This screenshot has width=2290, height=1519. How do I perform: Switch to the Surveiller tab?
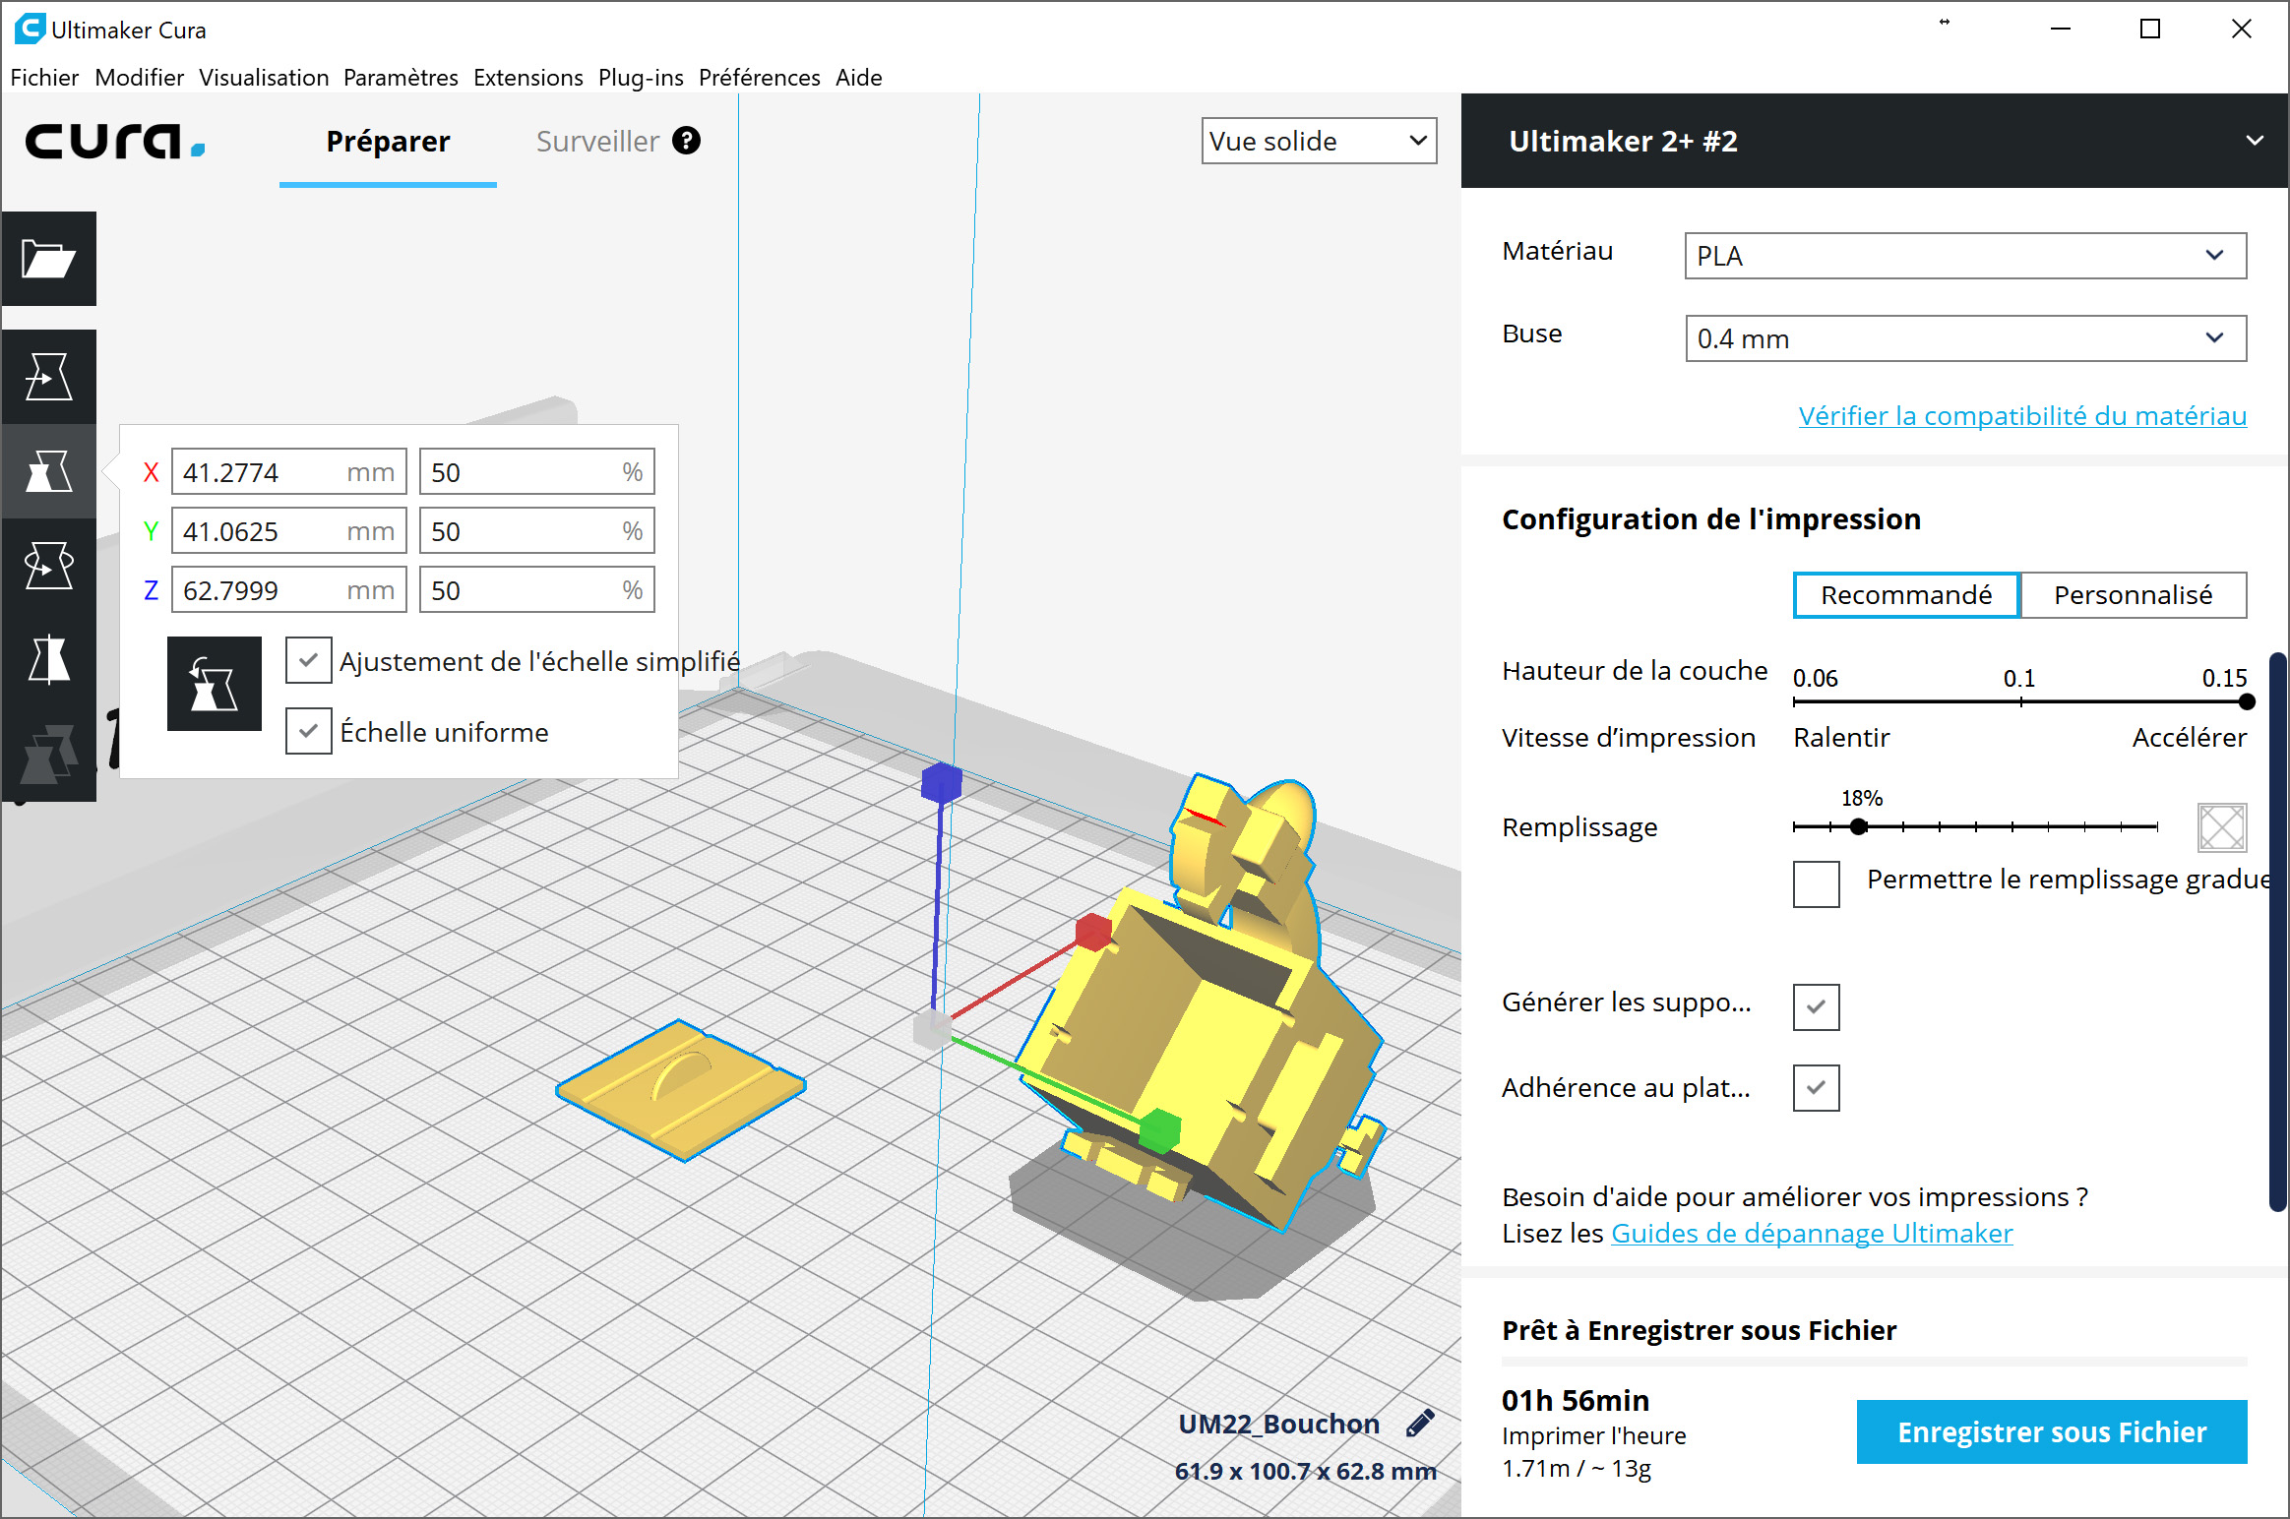[x=597, y=141]
